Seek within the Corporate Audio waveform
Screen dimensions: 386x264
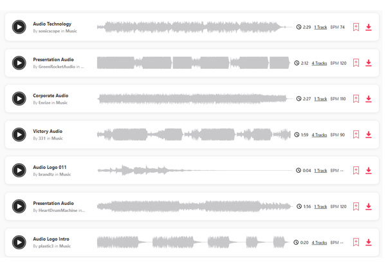[x=192, y=98]
